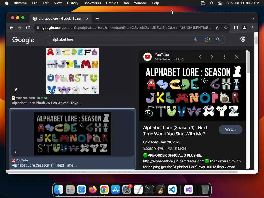Launch Safari from the Dock
Viewport: 264px width, 198px height.
[81, 189]
